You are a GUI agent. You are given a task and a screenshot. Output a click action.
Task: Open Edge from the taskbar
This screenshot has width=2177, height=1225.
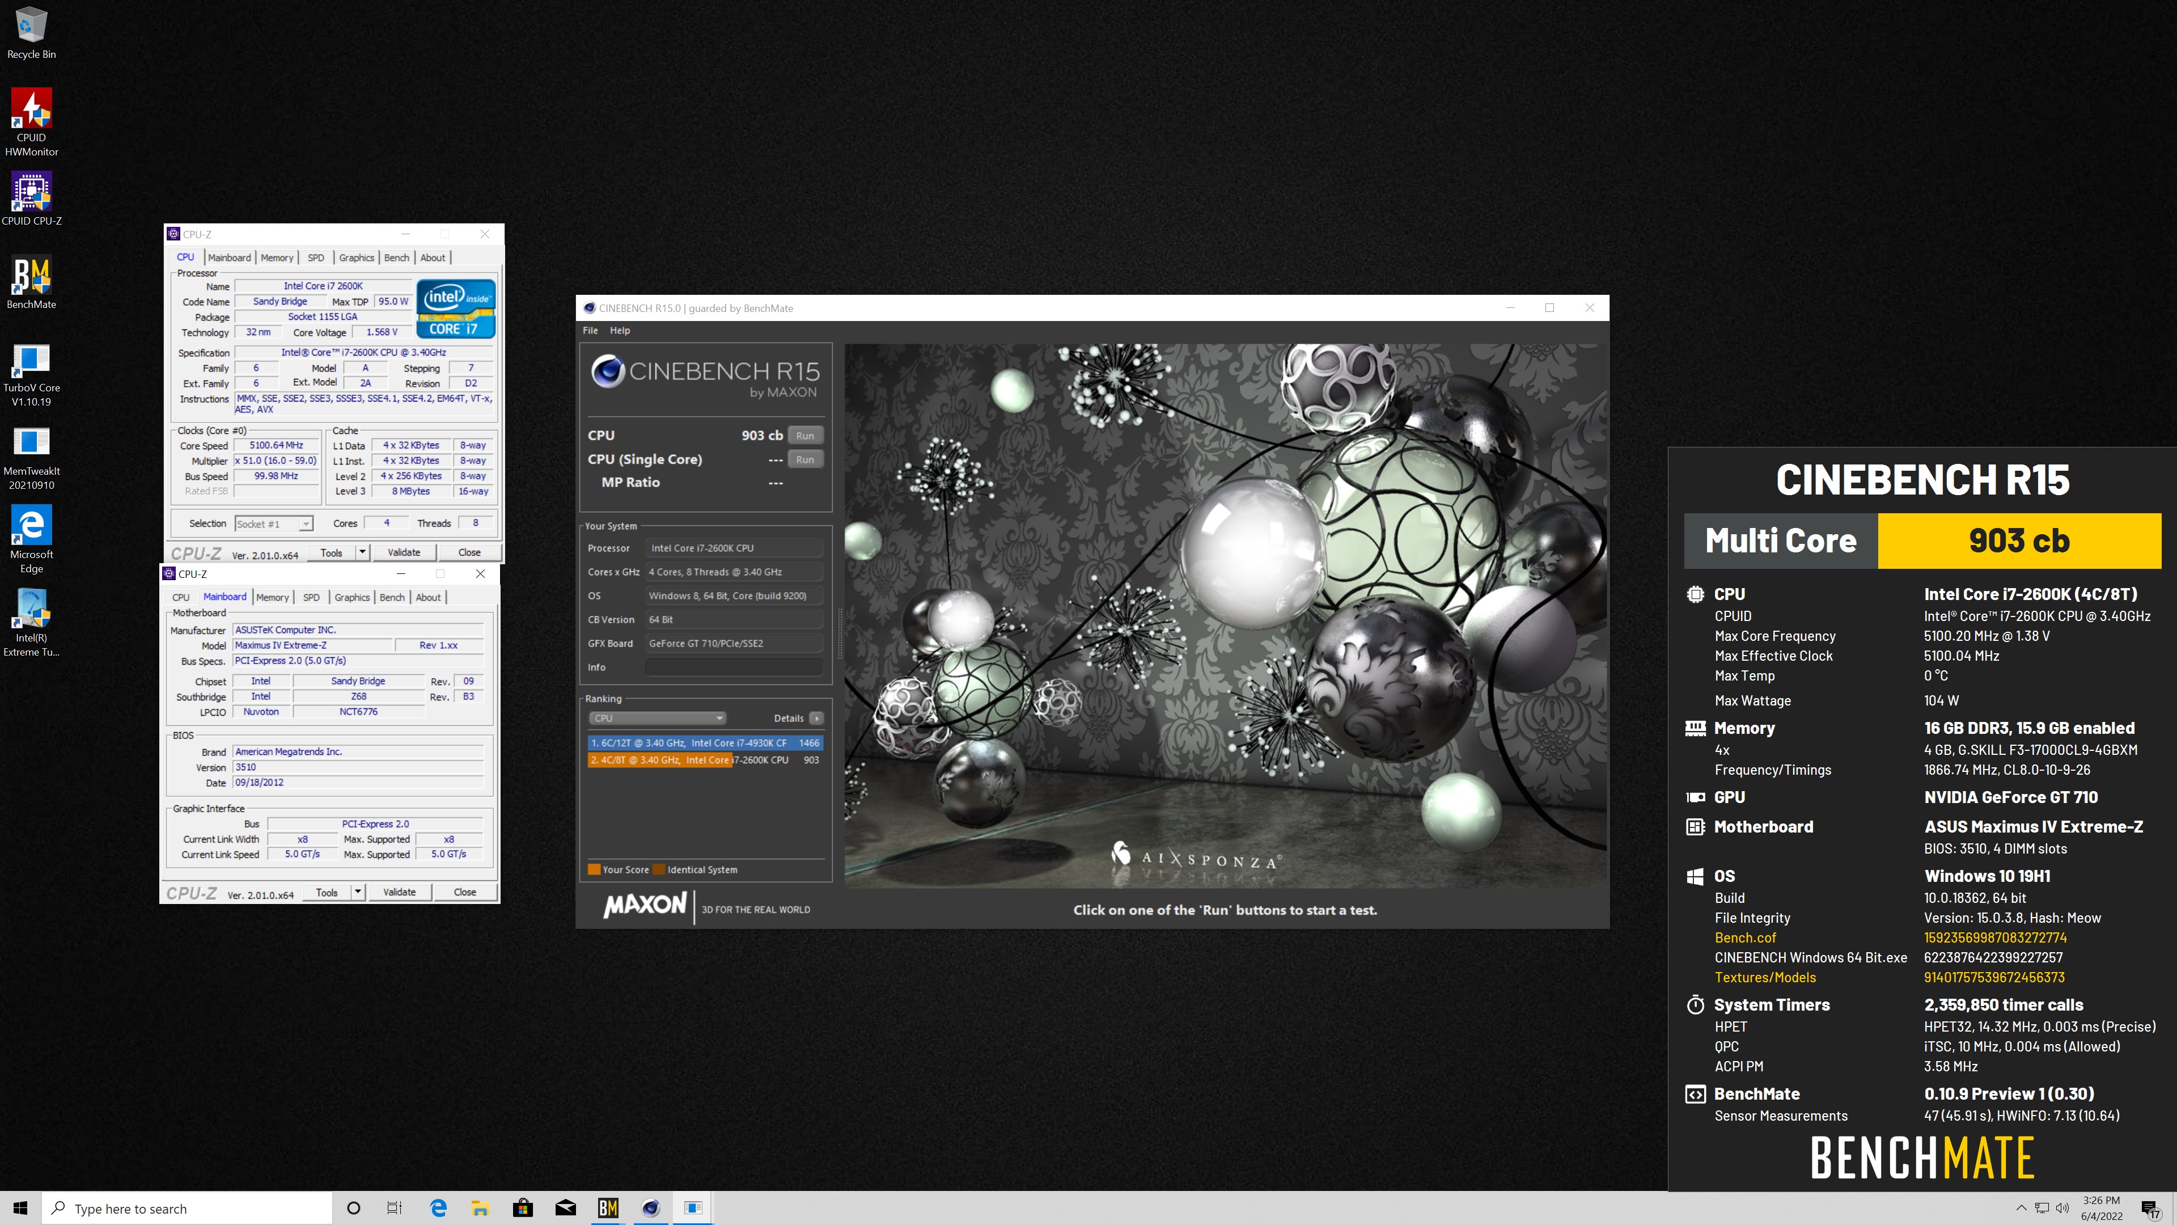438,1208
